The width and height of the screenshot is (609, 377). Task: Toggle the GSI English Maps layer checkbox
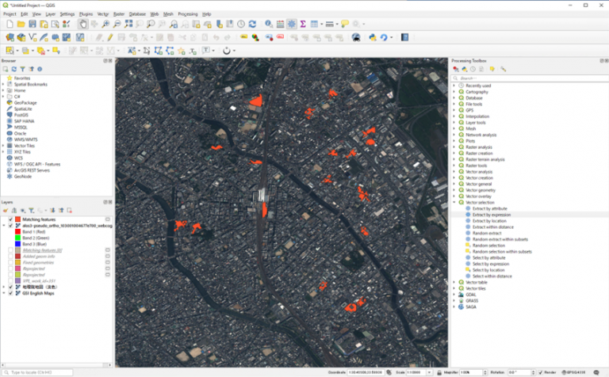[11, 293]
